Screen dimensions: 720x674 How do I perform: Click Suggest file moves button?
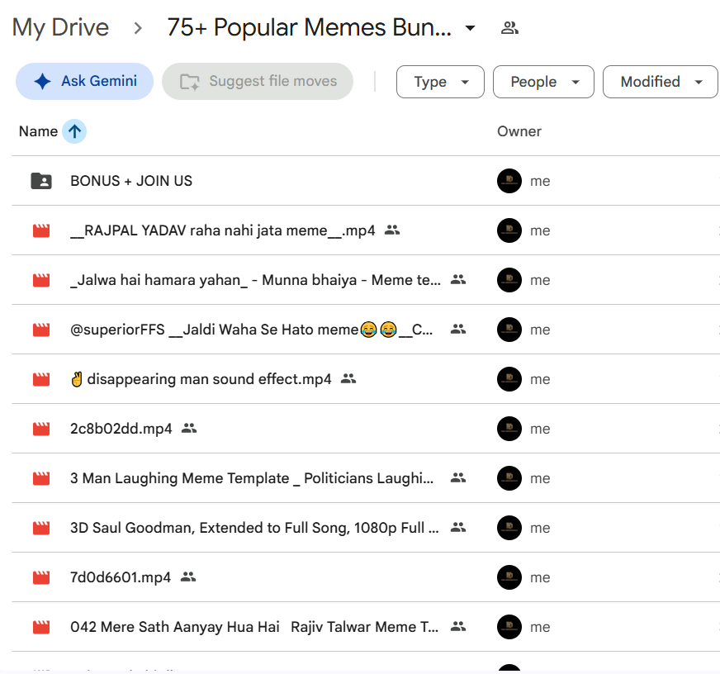click(258, 81)
